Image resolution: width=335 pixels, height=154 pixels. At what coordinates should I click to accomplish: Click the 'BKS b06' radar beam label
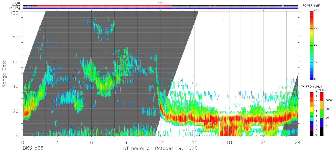point(33,149)
